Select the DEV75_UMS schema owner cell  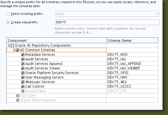coord(132,77)
